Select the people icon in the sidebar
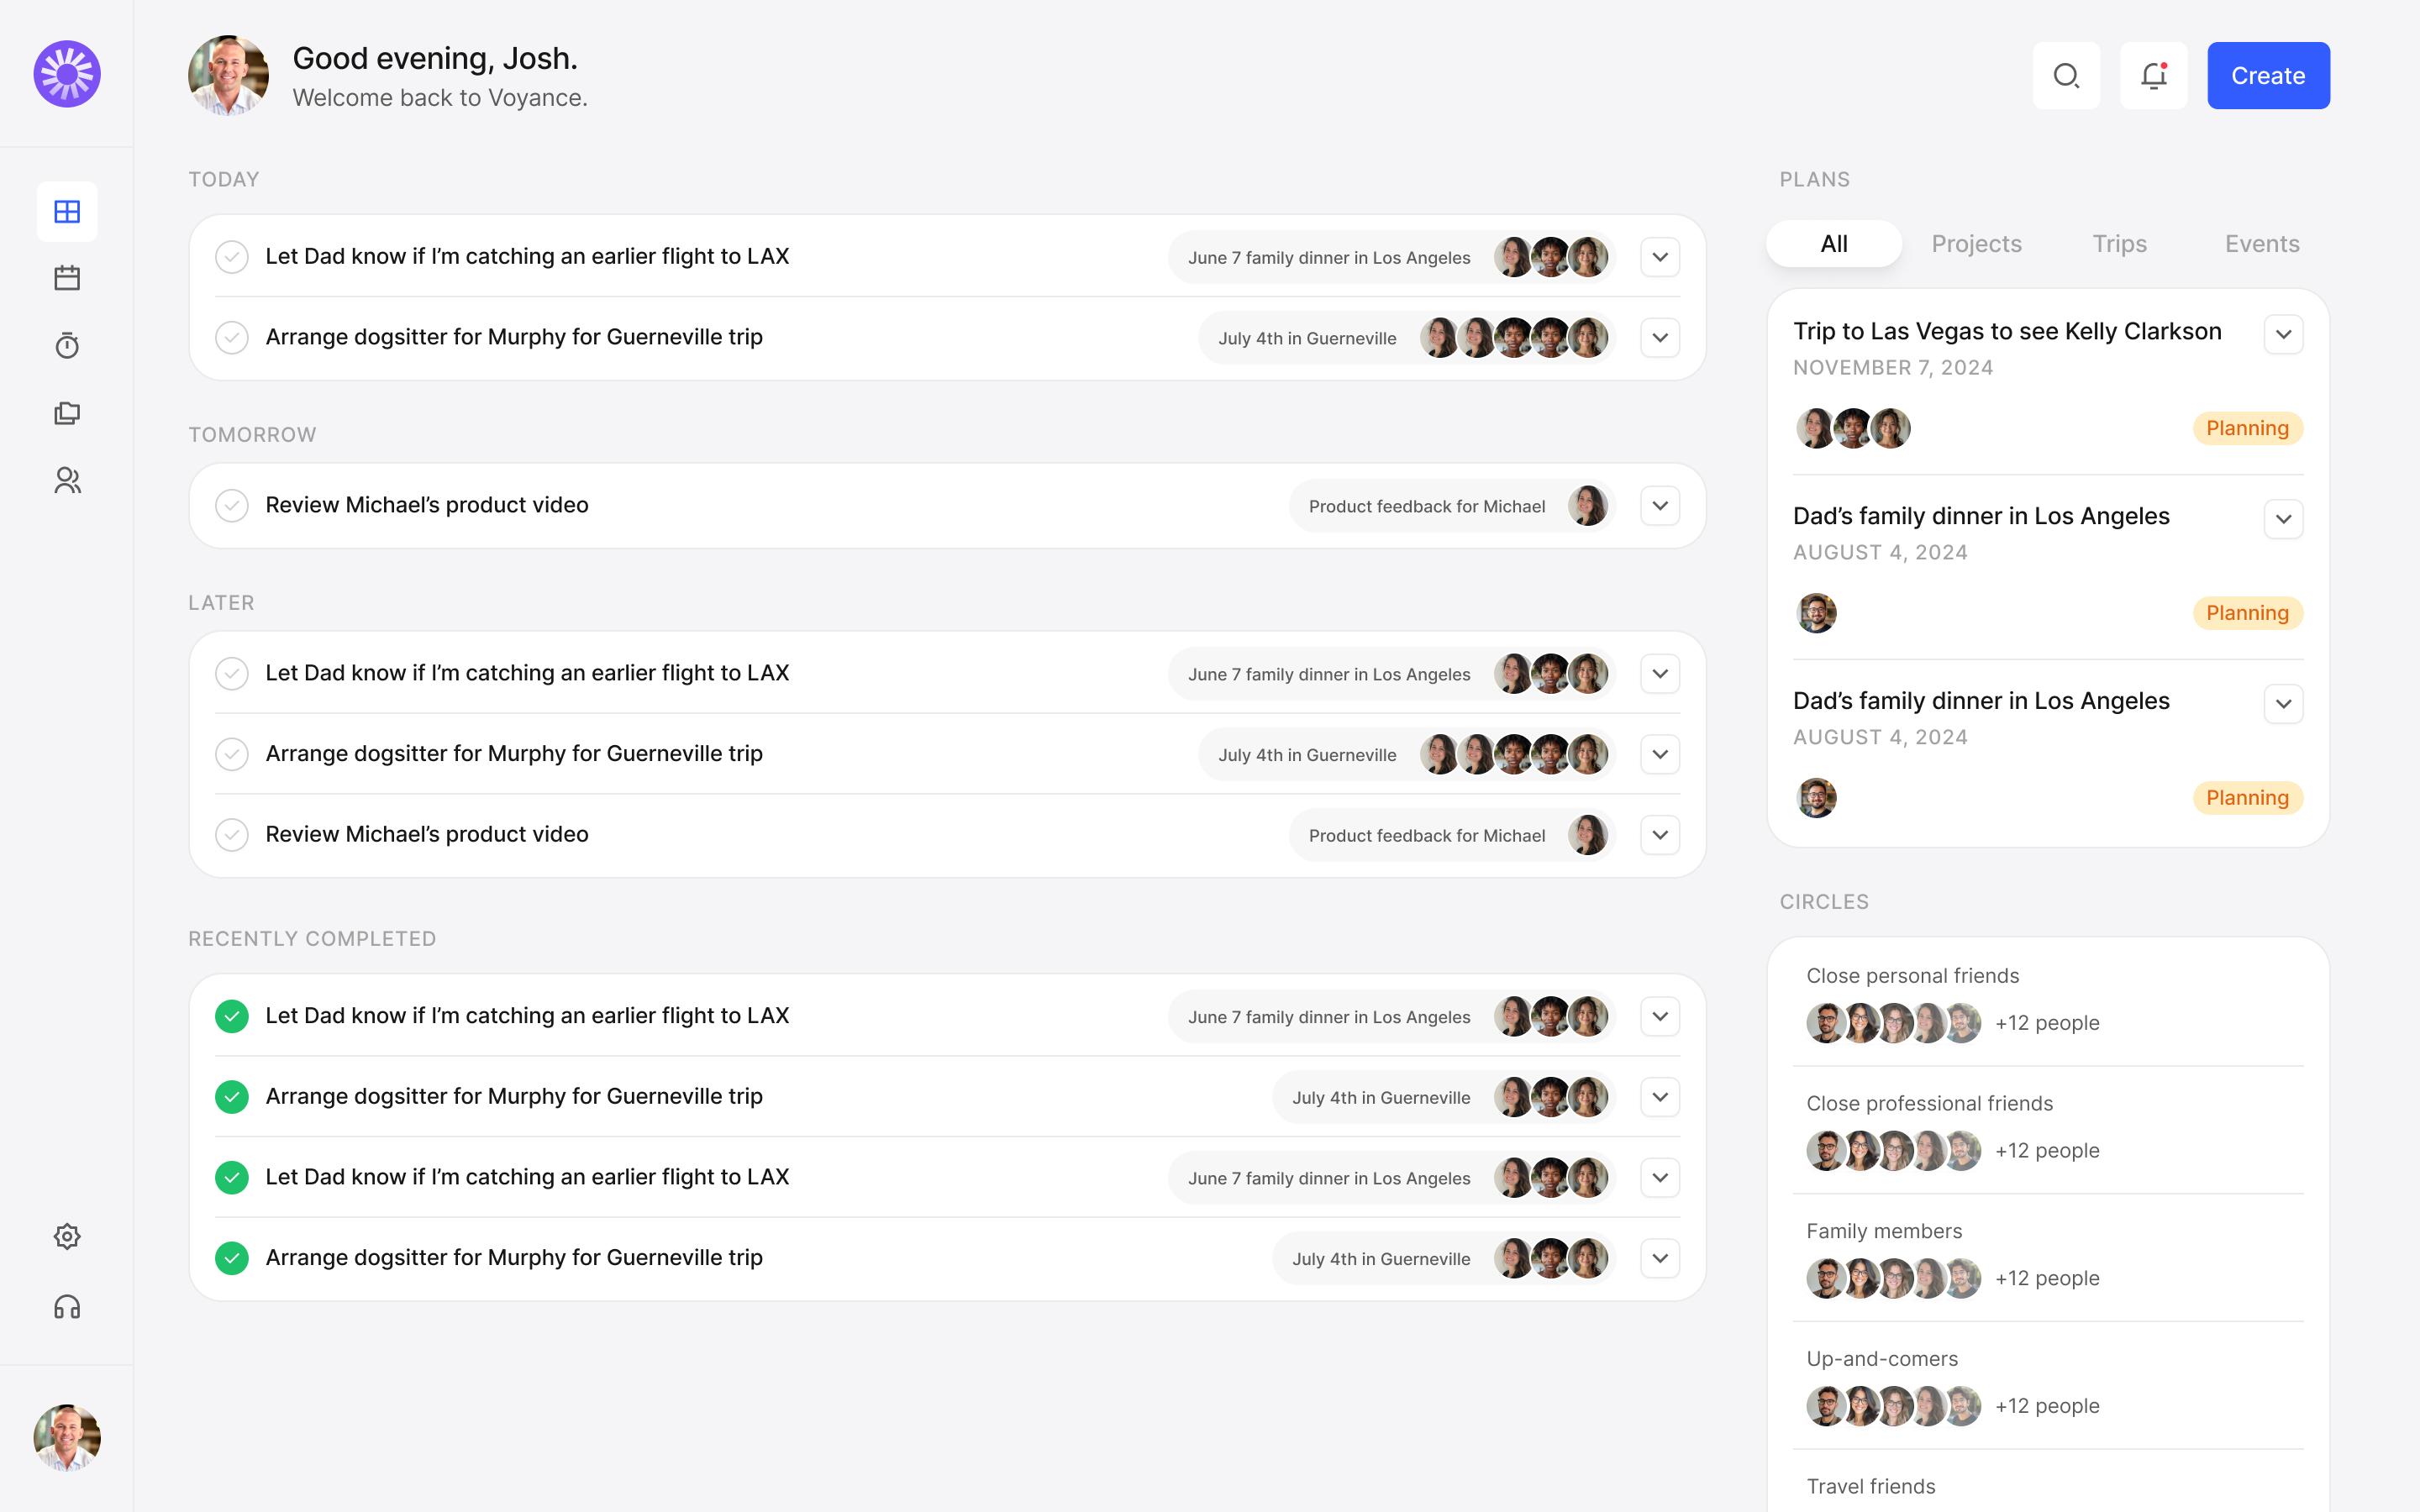This screenshot has width=2420, height=1512. (66, 480)
